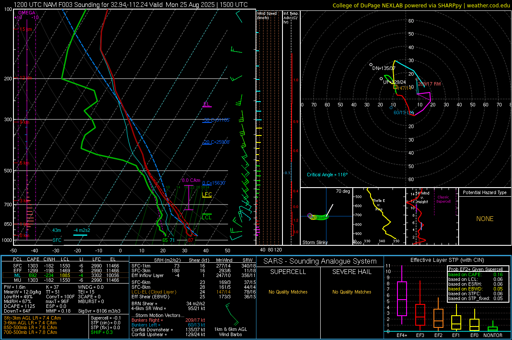Click the SARS - Sounding Analogue System header
The width and height of the screenshot is (512, 340).
(320, 261)
